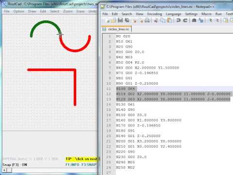Toggle Snap (F3) ON status indicator
233x175 pixels.
point(15,165)
